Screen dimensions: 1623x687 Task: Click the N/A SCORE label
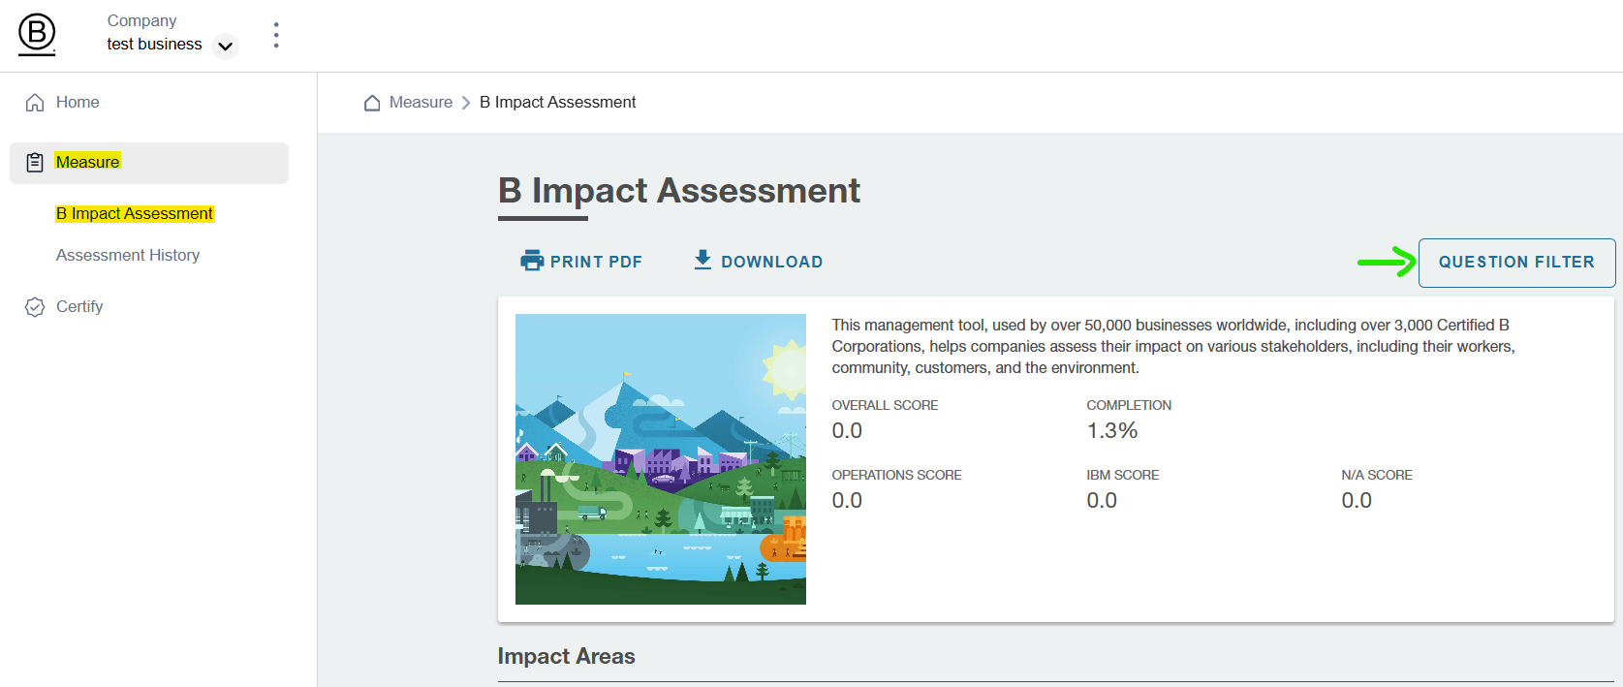[x=1376, y=475]
